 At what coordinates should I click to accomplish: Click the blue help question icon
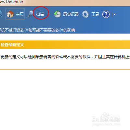[106, 14]
